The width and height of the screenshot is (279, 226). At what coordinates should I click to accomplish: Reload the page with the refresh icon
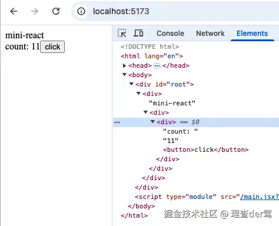point(56,11)
